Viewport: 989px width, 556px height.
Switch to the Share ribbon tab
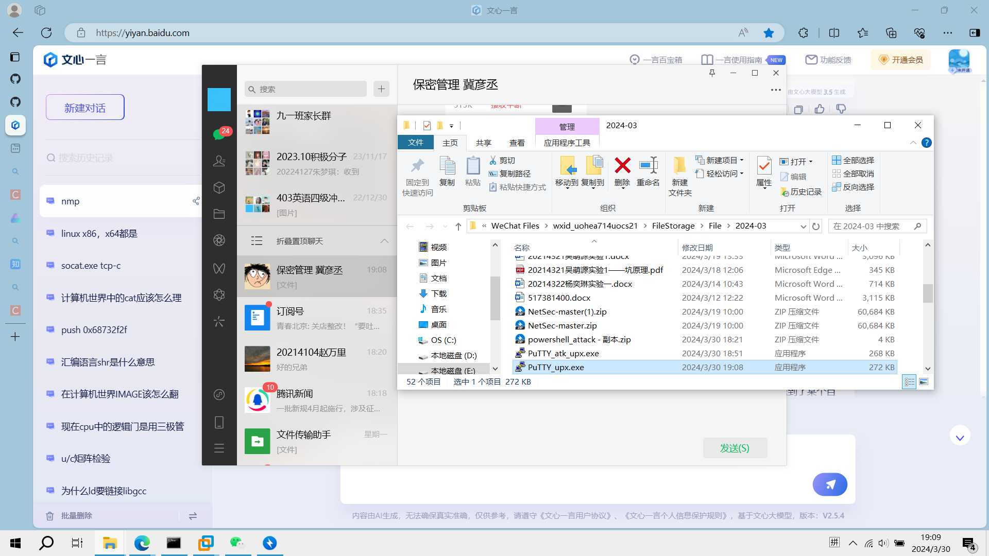coord(483,143)
